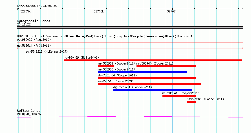This screenshot has height=133, width=251.
Task: Click the RefSeq Genes track title
Action: click(x=28, y=111)
